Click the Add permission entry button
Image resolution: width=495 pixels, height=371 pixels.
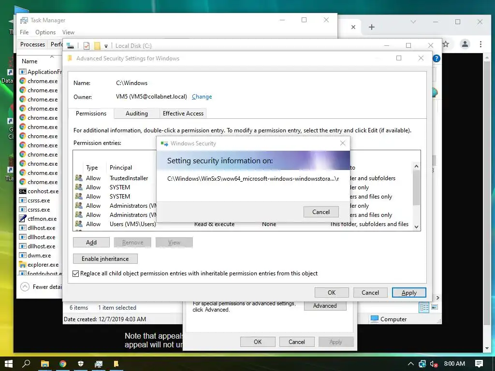[x=91, y=243]
